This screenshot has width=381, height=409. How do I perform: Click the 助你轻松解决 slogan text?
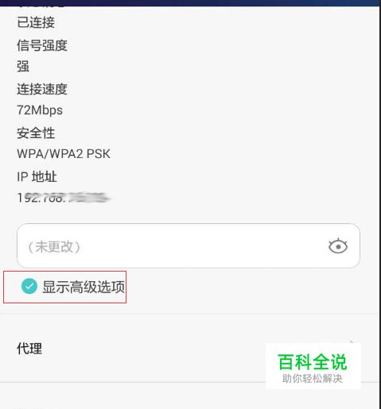(x=313, y=379)
